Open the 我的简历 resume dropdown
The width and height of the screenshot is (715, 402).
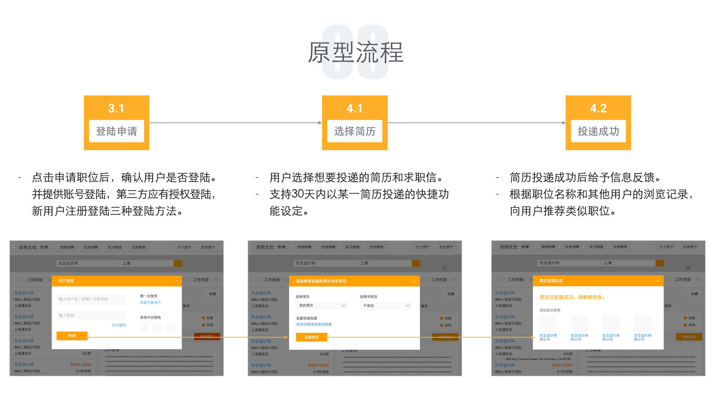click(322, 306)
